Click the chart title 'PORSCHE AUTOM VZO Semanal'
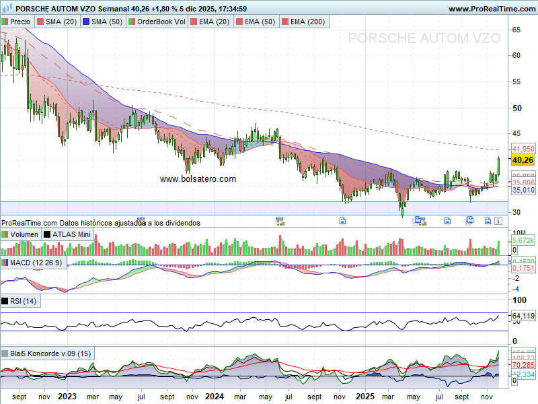This screenshot has width=538, height=404. click(x=73, y=9)
